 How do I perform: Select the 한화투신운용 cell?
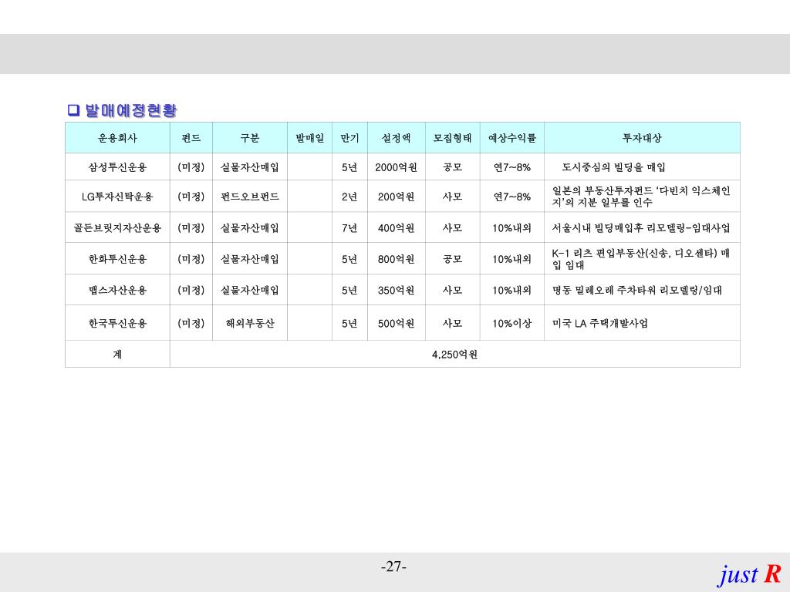[x=117, y=259]
